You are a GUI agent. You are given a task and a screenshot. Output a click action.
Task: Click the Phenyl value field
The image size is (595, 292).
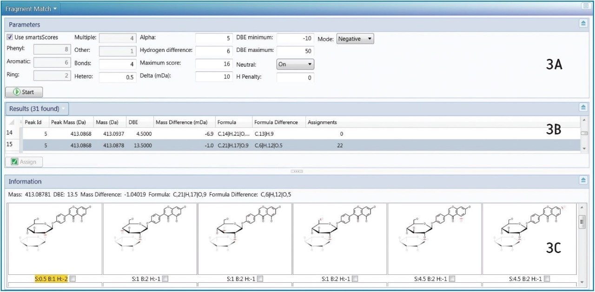coord(52,50)
